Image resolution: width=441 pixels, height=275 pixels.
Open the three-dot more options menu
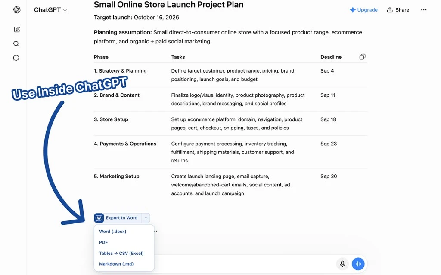coord(424,10)
